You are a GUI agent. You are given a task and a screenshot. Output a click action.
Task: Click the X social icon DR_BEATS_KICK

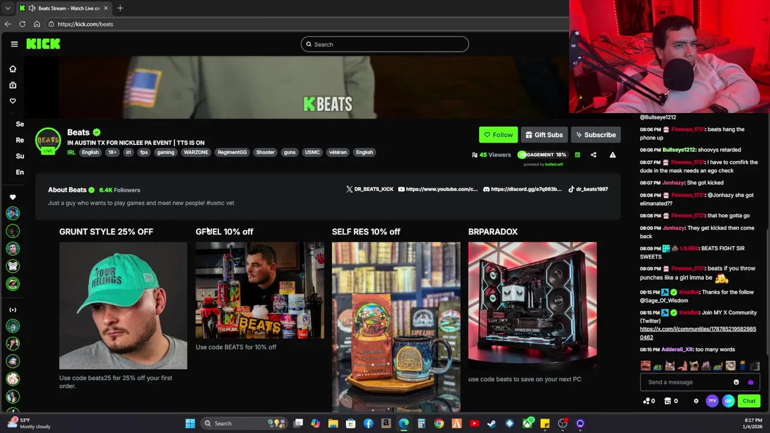point(370,189)
